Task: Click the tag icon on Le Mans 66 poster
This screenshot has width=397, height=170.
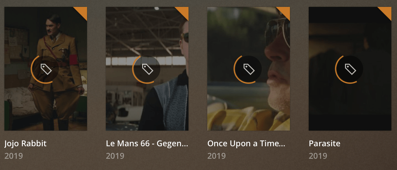Action: pos(147,69)
